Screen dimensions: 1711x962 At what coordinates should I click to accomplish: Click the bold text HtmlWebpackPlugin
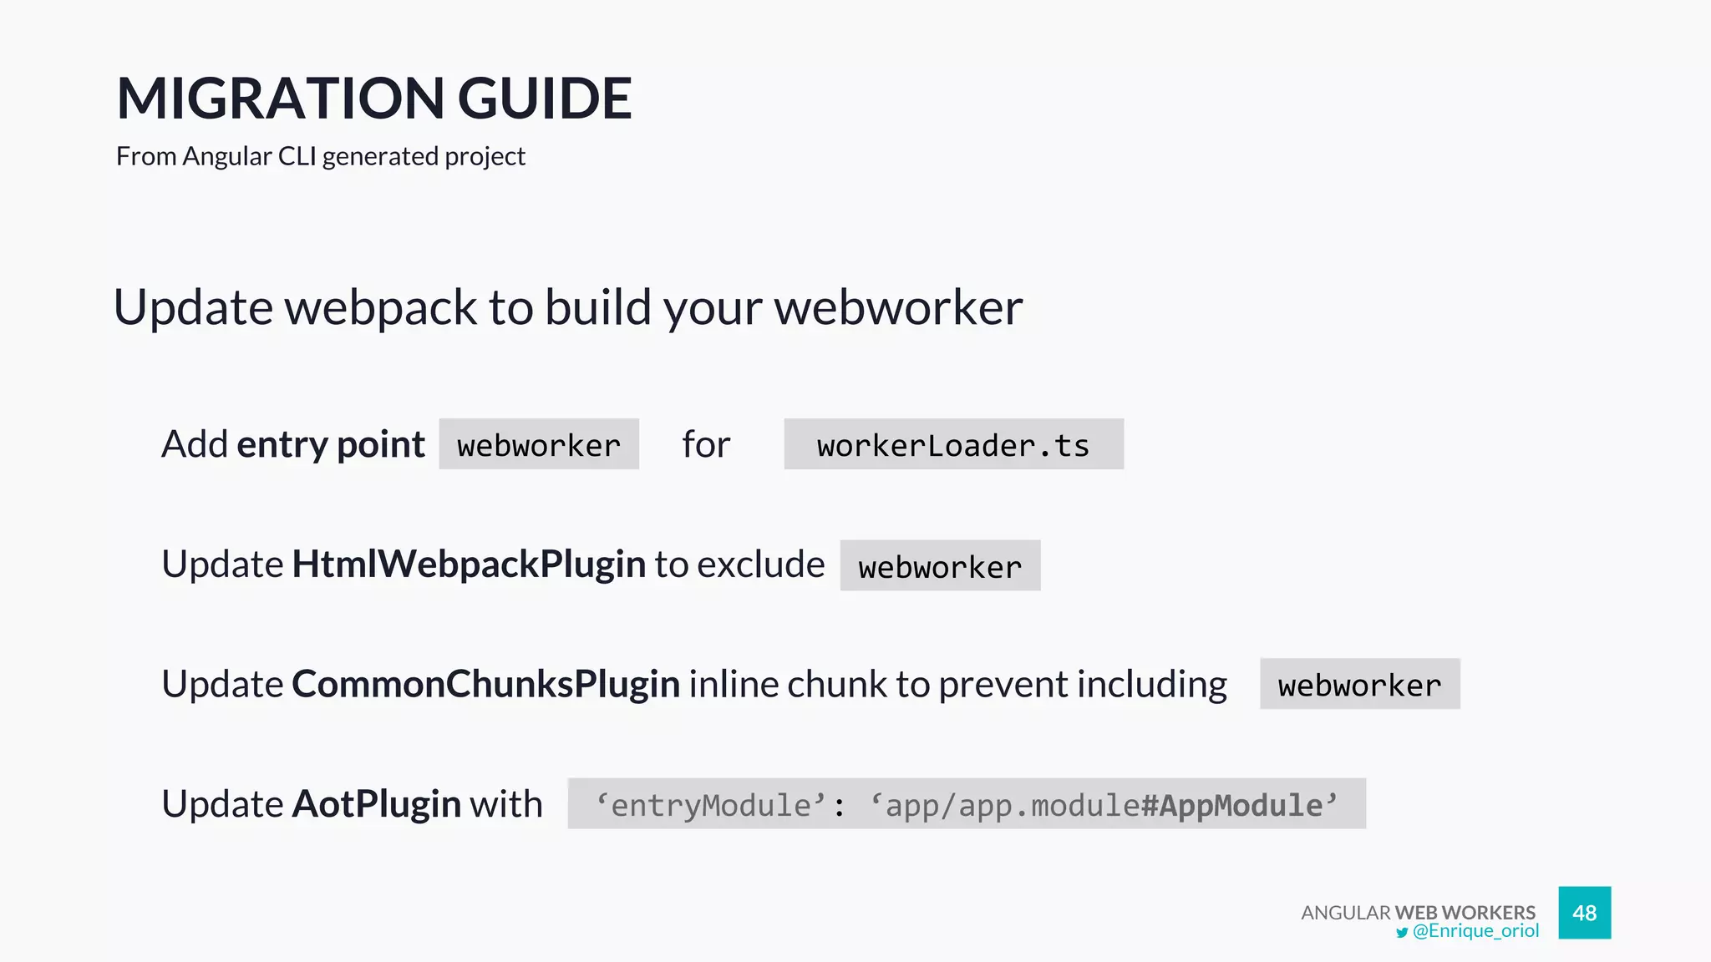[x=469, y=565]
